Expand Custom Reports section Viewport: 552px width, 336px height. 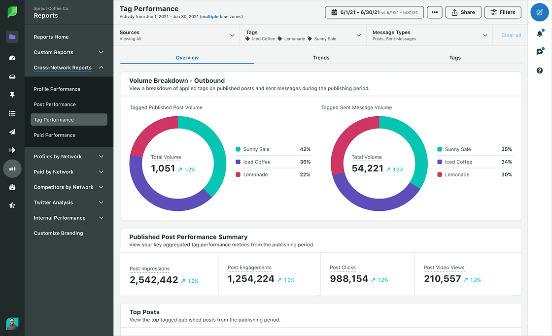click(69, 52)
